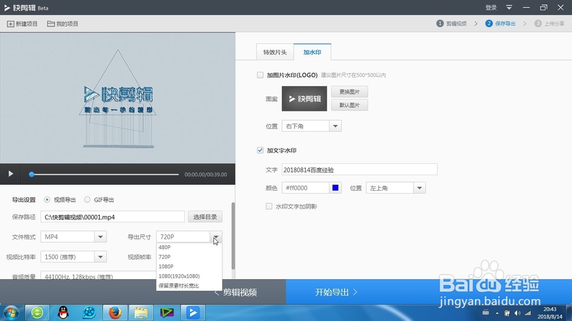This screenshot has height=321, width=572.
Task: Click 选择目录 button
Action: coord(205,217)
